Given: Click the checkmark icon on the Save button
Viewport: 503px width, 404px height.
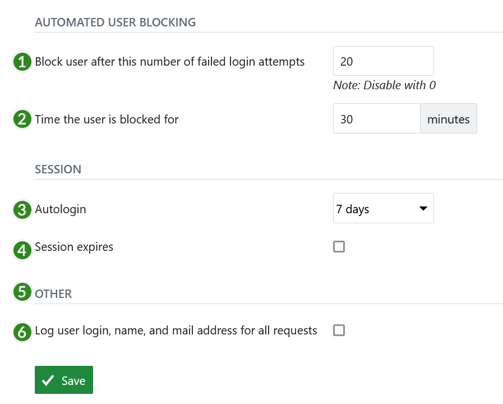Looking at the screenshot, I should click(48, 380).
